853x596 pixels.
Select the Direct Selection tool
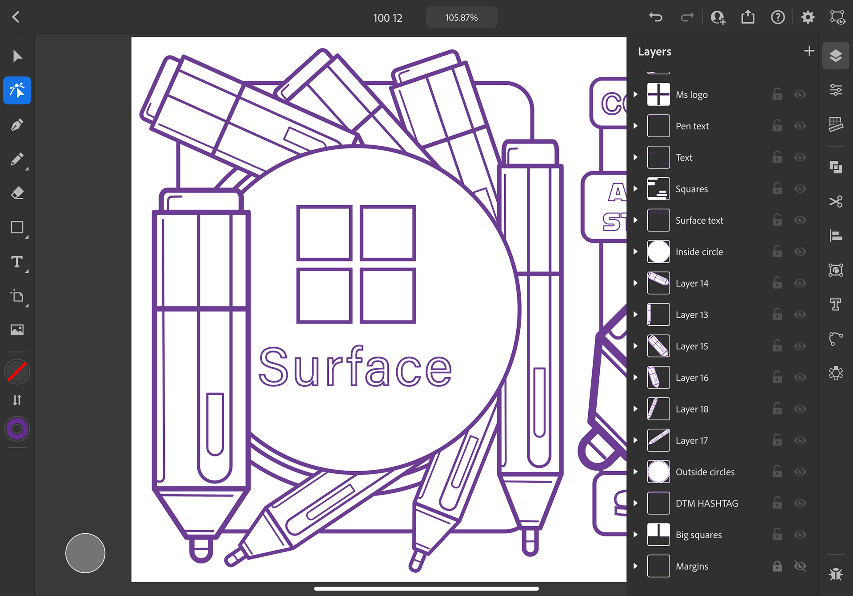click(x=17, y=90)
